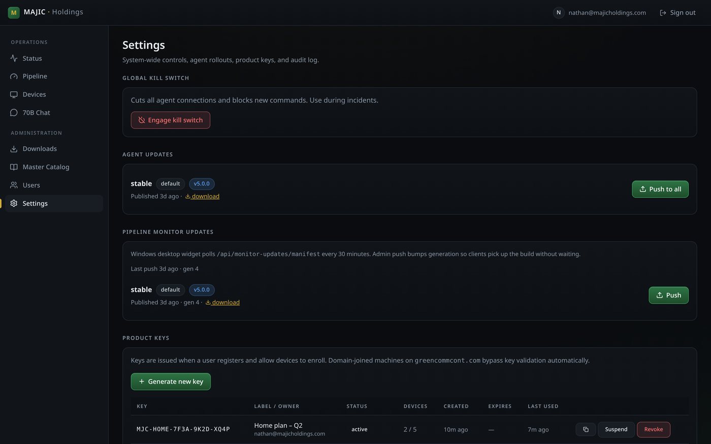
Task: Select Settings in the sidebar
Action: (54, 203)
